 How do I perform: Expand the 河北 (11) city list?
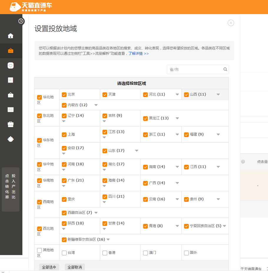(x=177, y=95)
